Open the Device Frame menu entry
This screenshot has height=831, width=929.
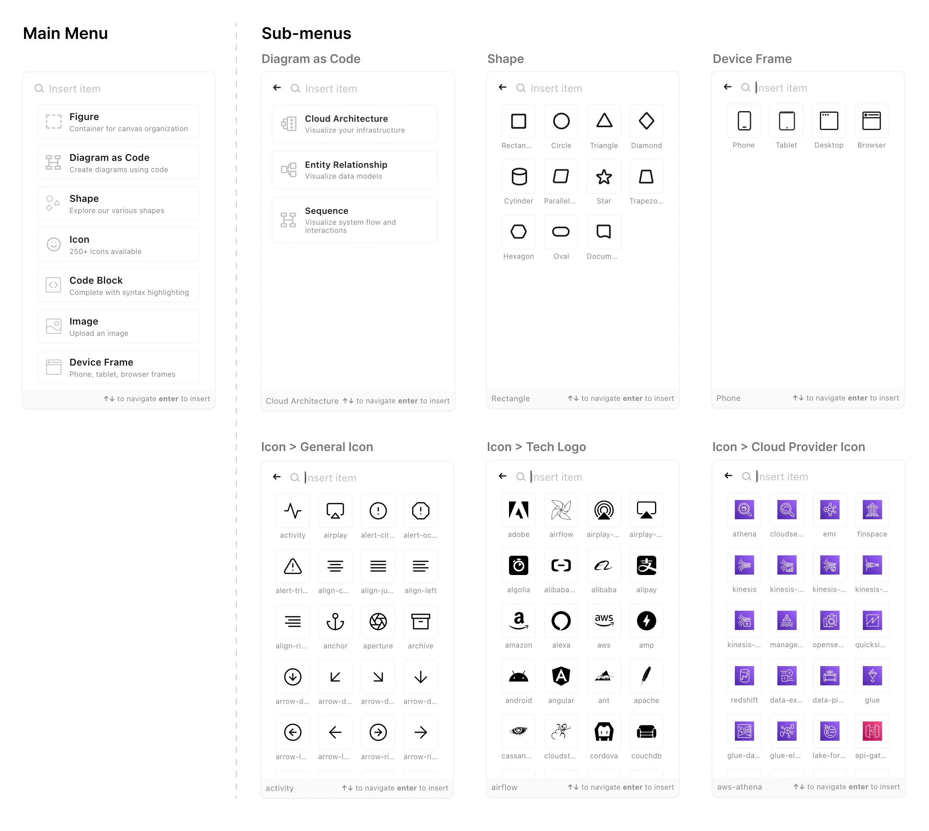pyautogui.click(x=118, y=368)
